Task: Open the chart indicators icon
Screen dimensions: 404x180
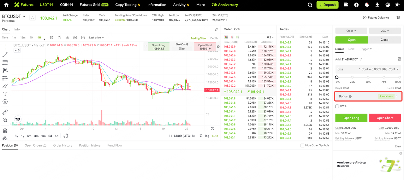Action: pyautogui.click(x=59, y=38)
